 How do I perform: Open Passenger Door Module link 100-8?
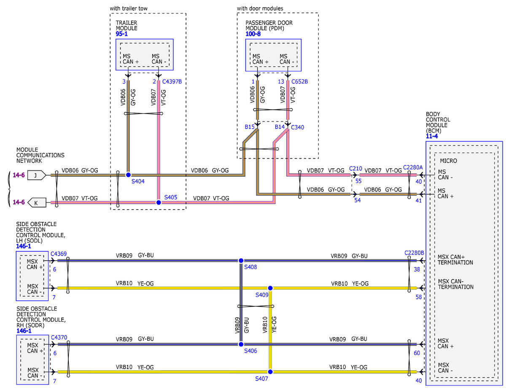[253, 34]
